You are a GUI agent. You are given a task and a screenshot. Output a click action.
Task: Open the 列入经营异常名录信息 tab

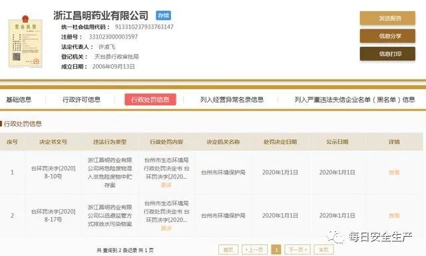pyautogui.click(x=232, y=99)
